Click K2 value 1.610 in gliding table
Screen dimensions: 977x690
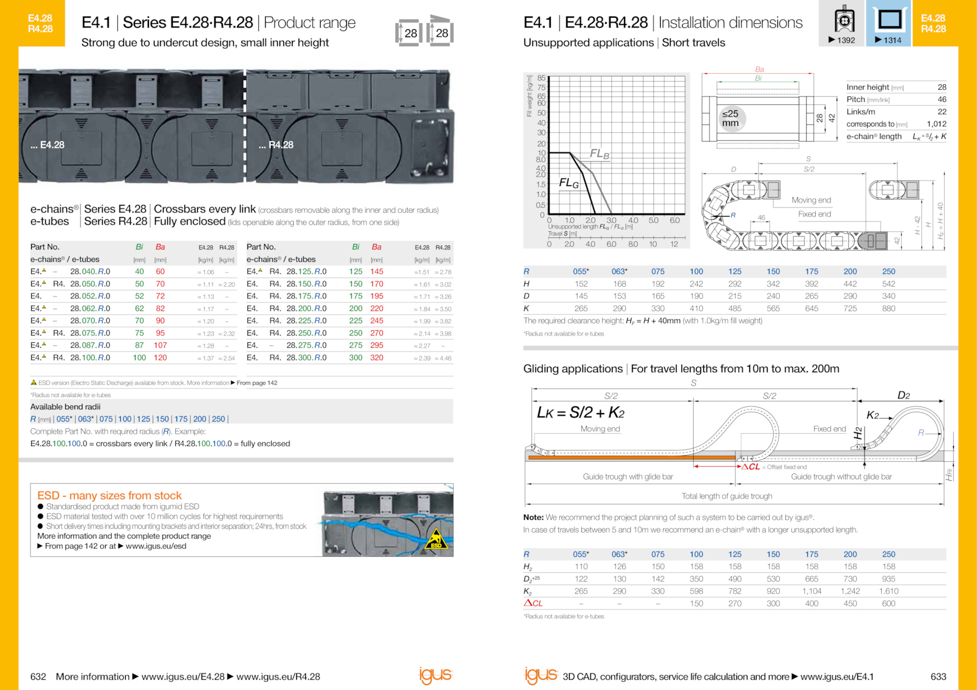pyautogui.click(x=888, y=591)
